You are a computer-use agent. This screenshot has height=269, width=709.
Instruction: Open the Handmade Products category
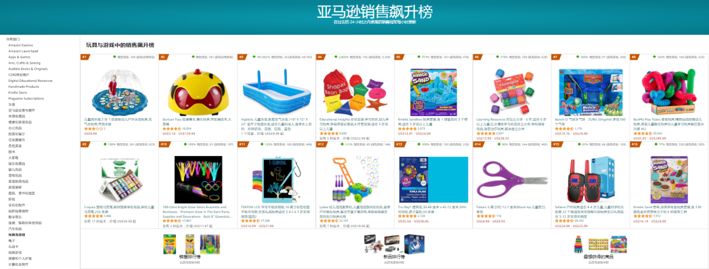(24, 87)
